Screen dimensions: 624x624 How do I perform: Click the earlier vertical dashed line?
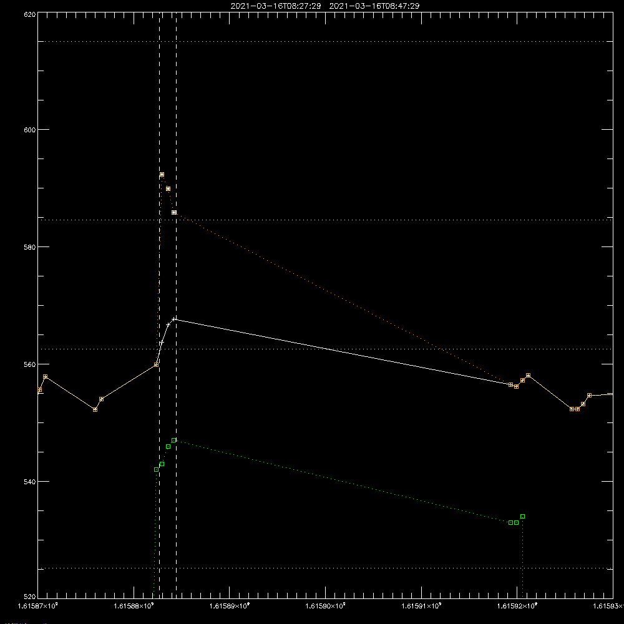[160, 305]
